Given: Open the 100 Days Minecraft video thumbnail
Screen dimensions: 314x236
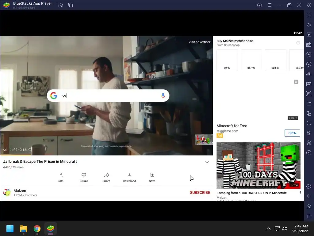Looking at the screenshot, I should (x=258, y=166).
